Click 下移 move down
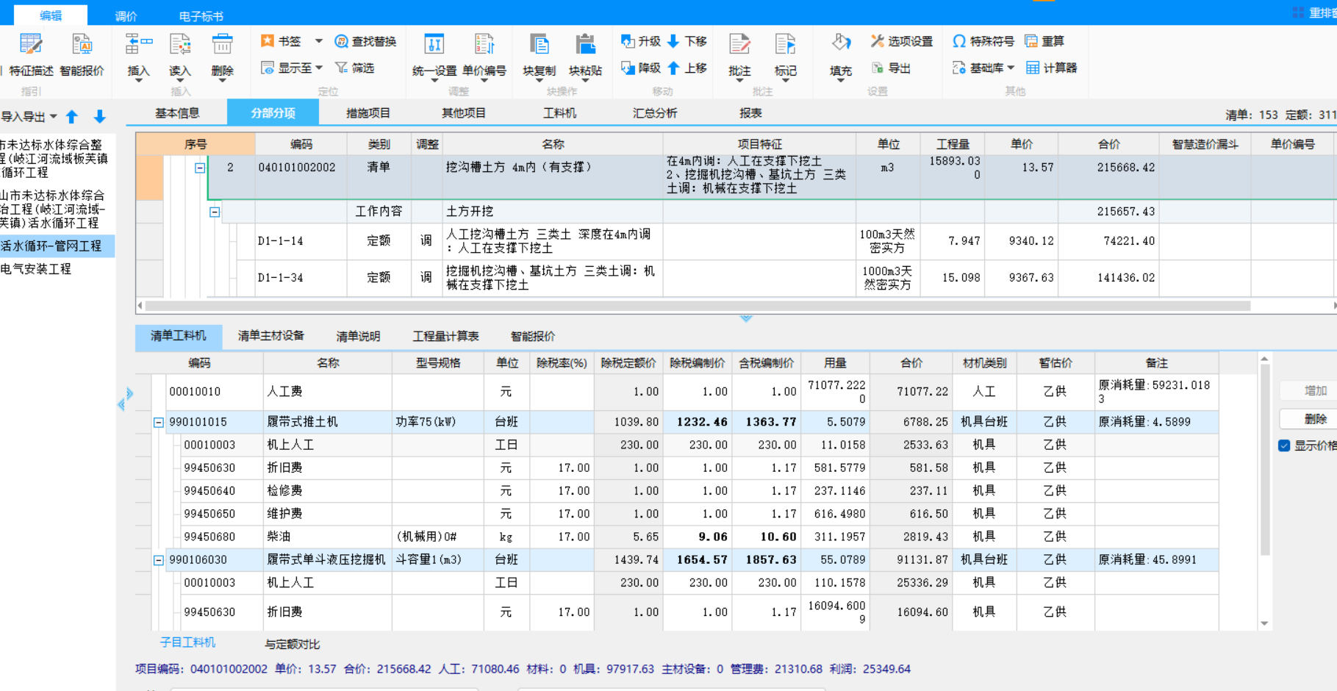Image resolution: width=1337 pixels, height=691 pixels. pyautogui.click(x=687, y=41)
